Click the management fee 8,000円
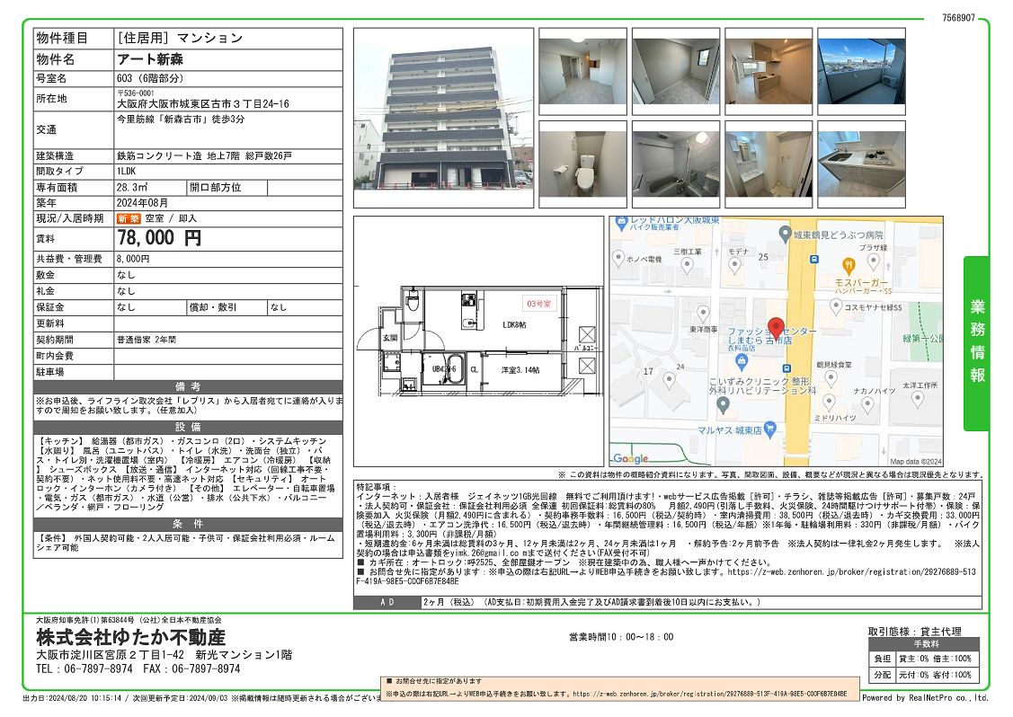The image size is (1013, 717). point(133,259)
